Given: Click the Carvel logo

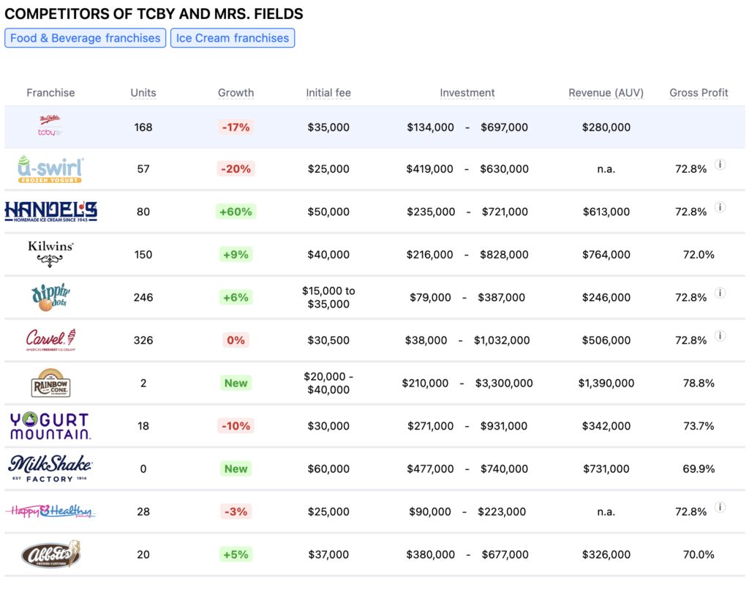Looking at the screenshot, I should (x=50, y=340).
